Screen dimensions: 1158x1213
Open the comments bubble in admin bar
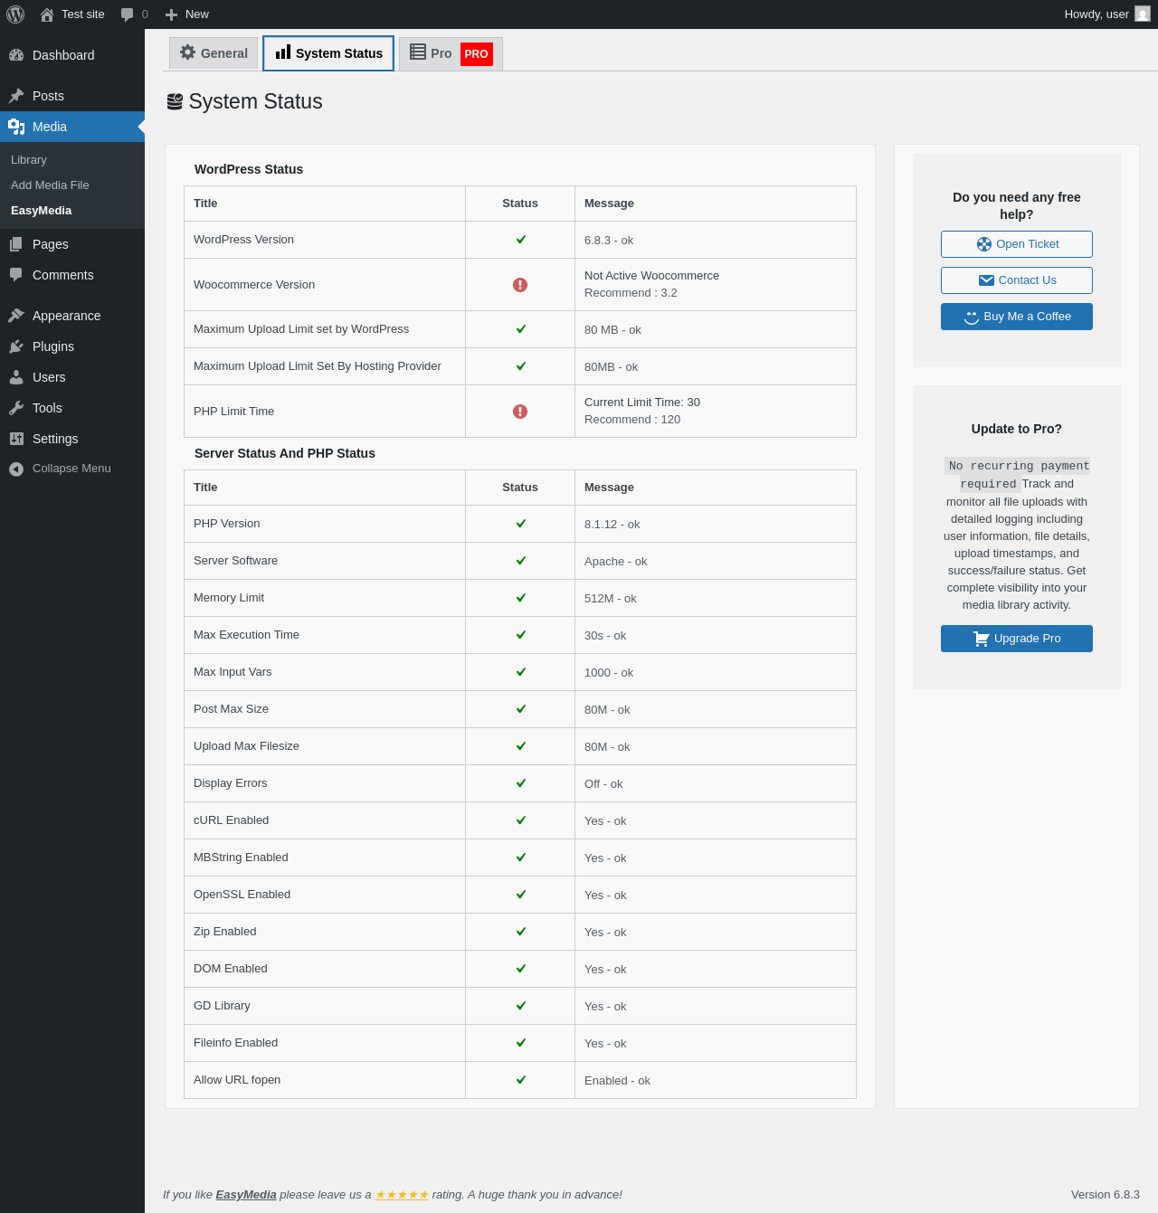(128, 14)
